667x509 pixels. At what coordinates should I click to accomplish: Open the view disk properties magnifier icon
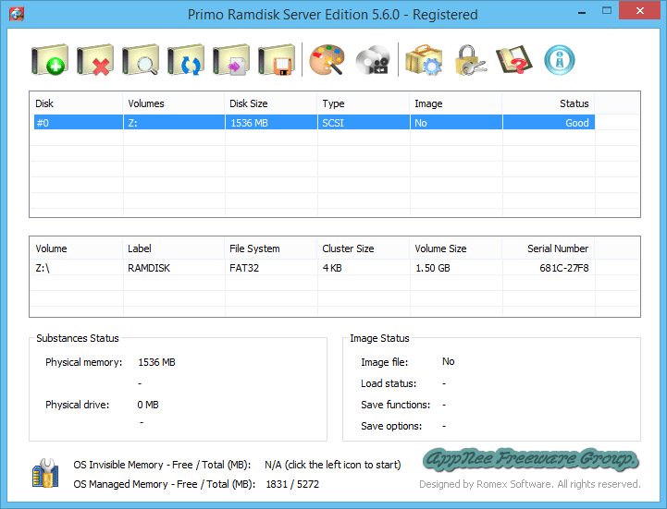[x=141, y=60]
